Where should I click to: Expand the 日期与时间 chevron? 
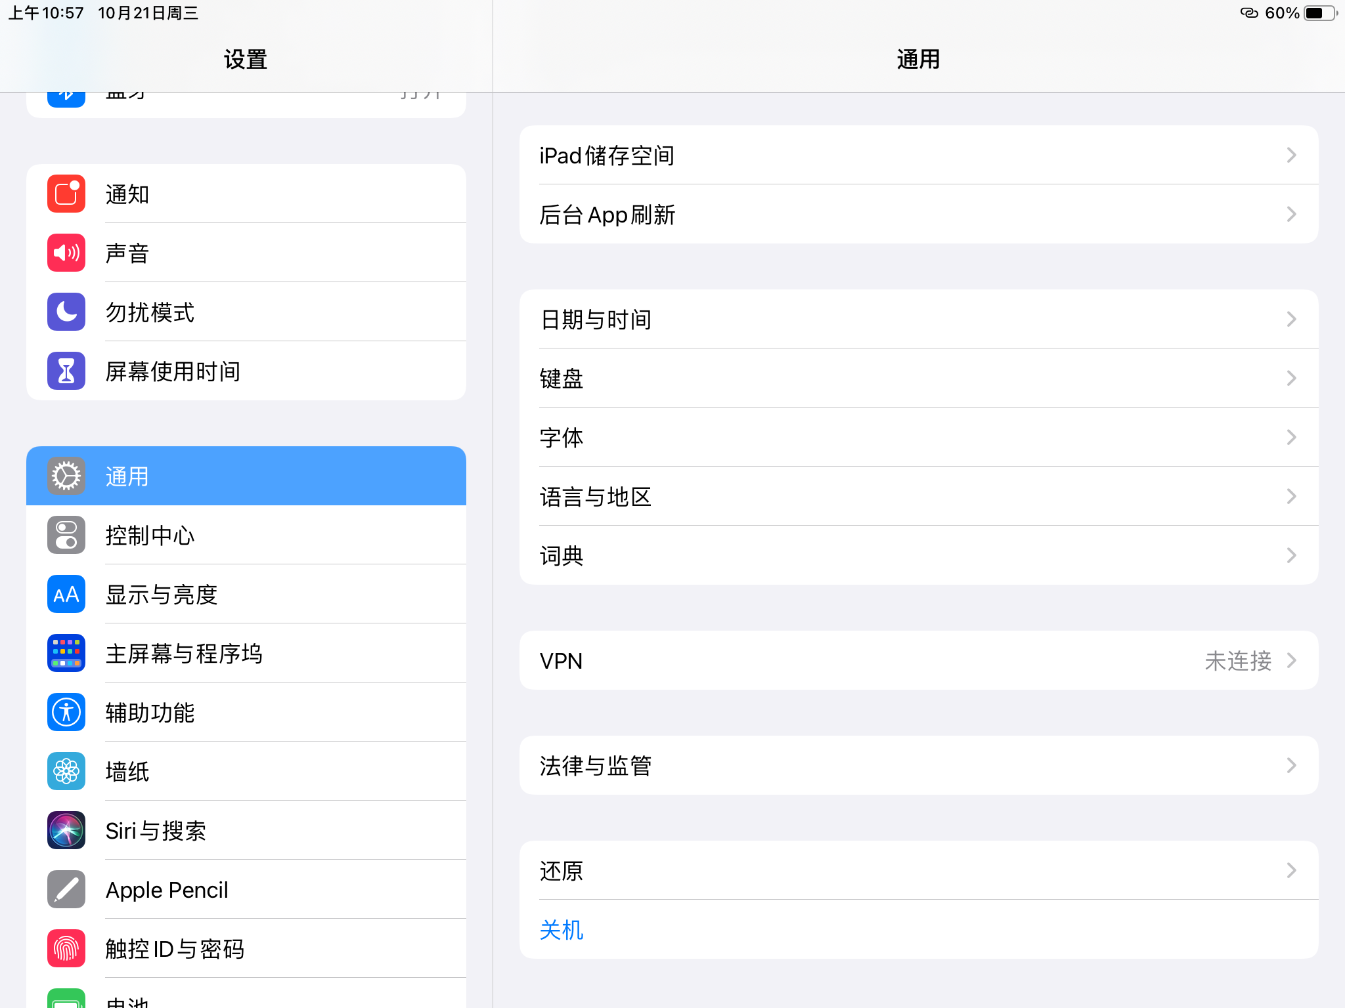click(1291, 319)
